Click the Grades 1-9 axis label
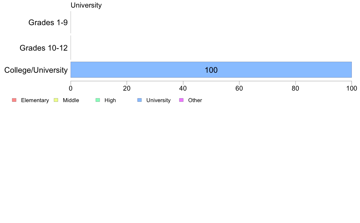 48,22
